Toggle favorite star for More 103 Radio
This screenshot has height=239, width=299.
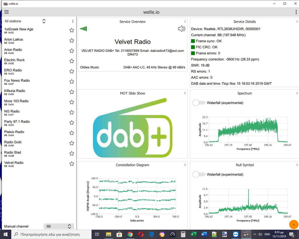pos(72,102)
